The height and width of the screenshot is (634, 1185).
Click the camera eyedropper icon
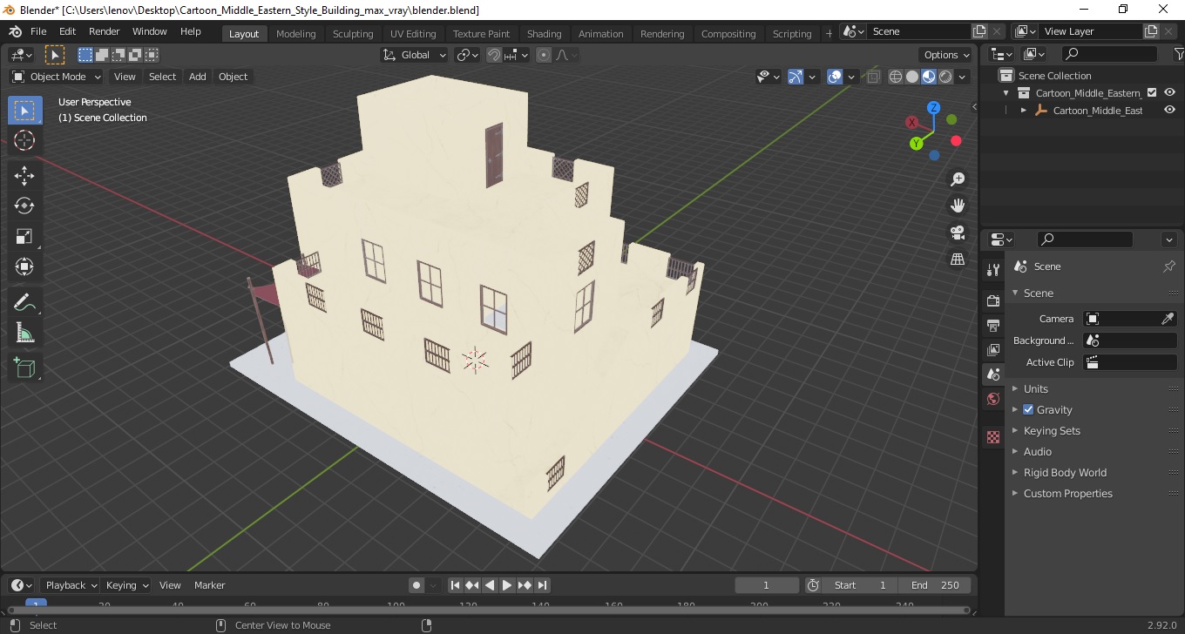(1168, 319)
